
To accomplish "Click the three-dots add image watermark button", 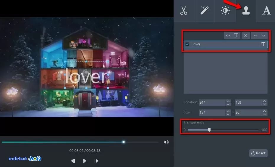I will pos(228,36).
